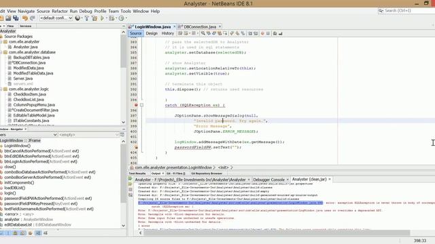Open the Files panel tab
This screenshot has height=244, width=435.
coord(11,26)
